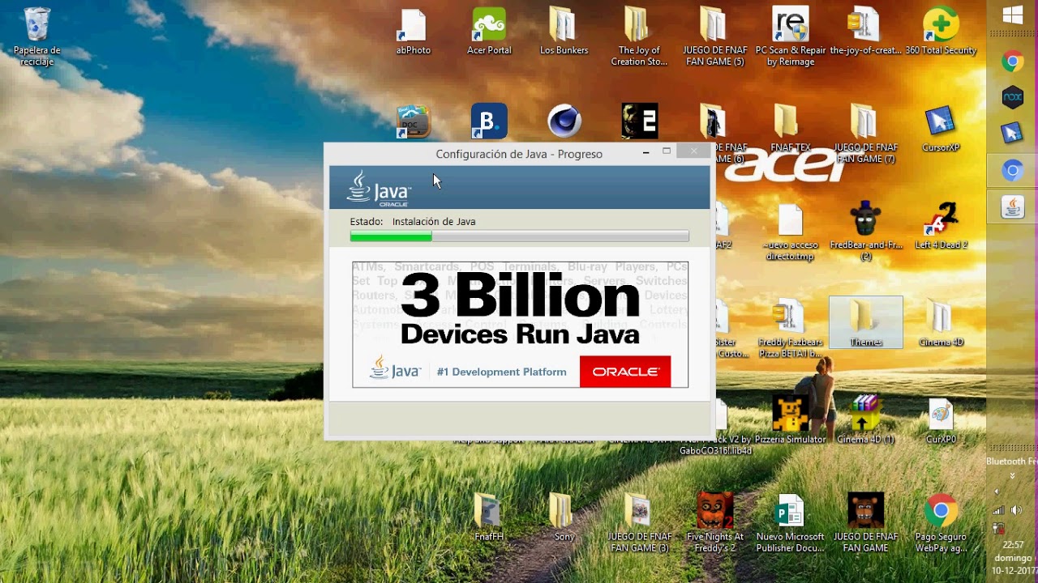Open the abPhoto shortcut

413,32
